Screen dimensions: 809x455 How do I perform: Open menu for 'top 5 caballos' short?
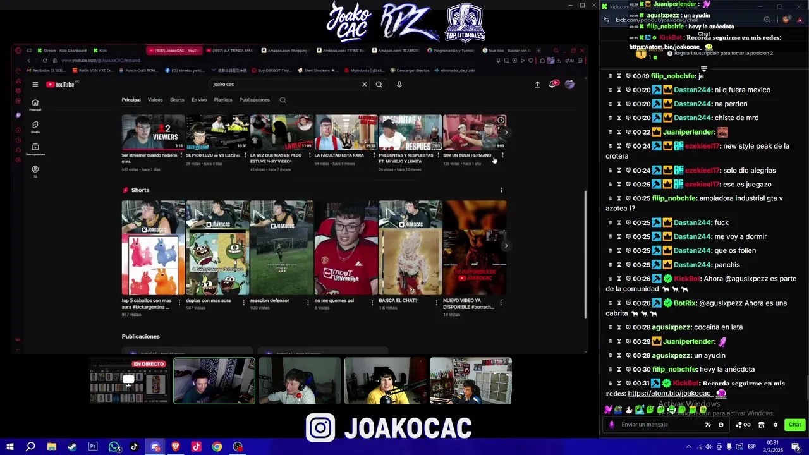coord(179,303)
